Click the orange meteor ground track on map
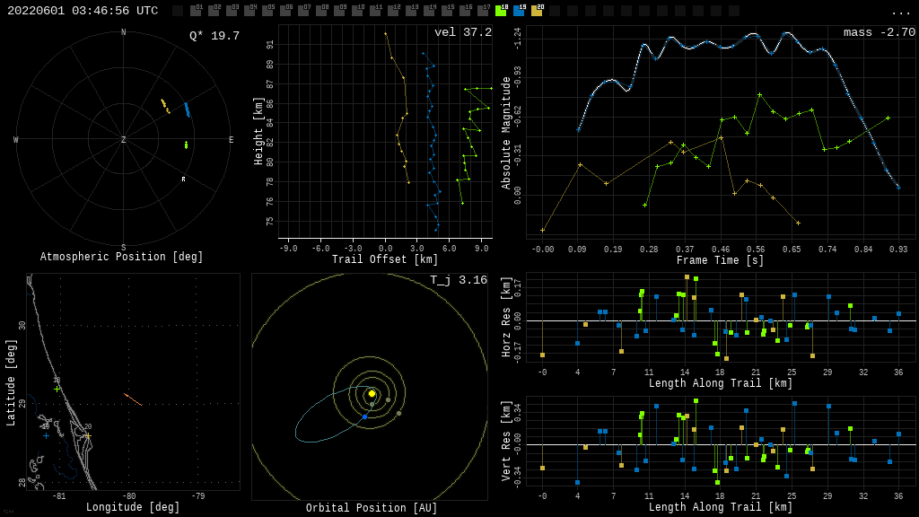 (x=133, y=399)
